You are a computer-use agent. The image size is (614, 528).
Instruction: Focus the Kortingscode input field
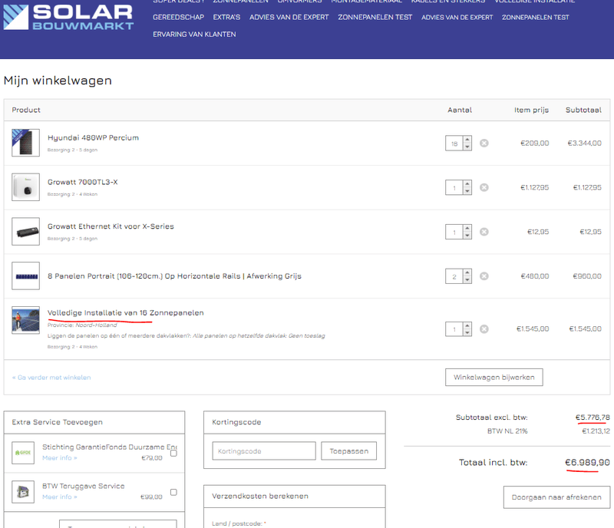coord(264,450)
